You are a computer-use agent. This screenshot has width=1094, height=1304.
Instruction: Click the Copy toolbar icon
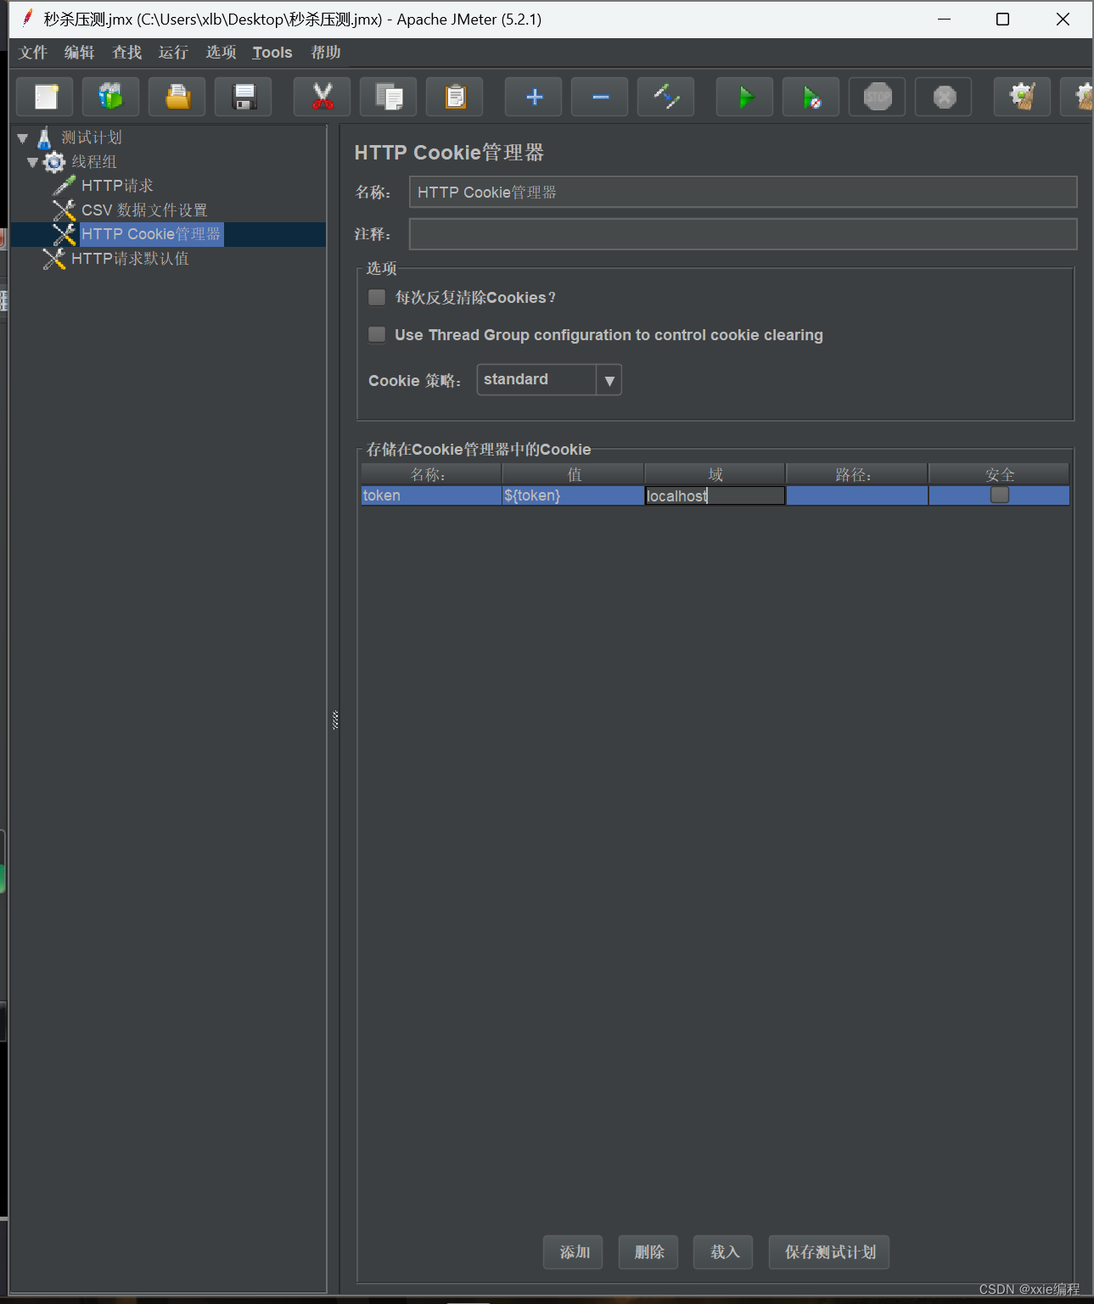point(389,97)
